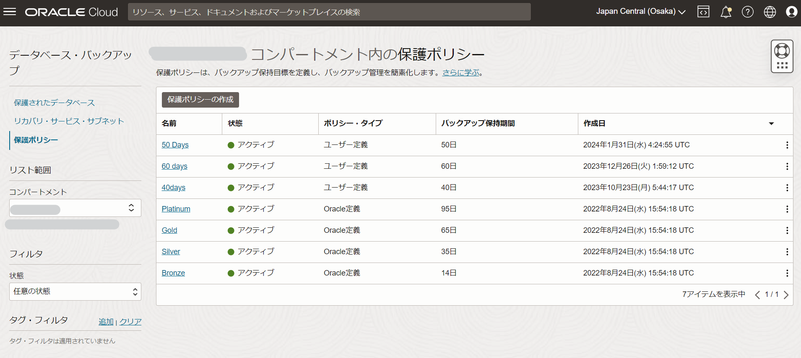Screen dimensions: 801x358
Task: Open the notifications bell
Action: pos(726,12)
